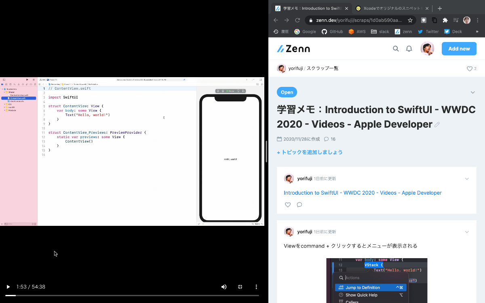
Task: Open the zenn bookmark
Action: pos(403,32)
